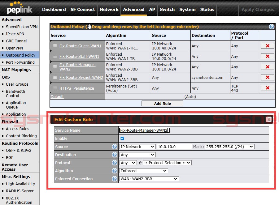This screenshot has width=279, height=205.
Task: Delete the Fix-Route-Staff-WAN1 rule
Action: pyautogui.click(x=268, y=56)
